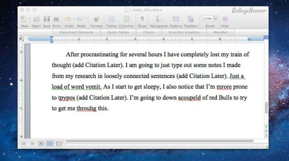Screen dimensions: 289x161
Task: Toggle the Navigation pane
Action: coord(159,19)
